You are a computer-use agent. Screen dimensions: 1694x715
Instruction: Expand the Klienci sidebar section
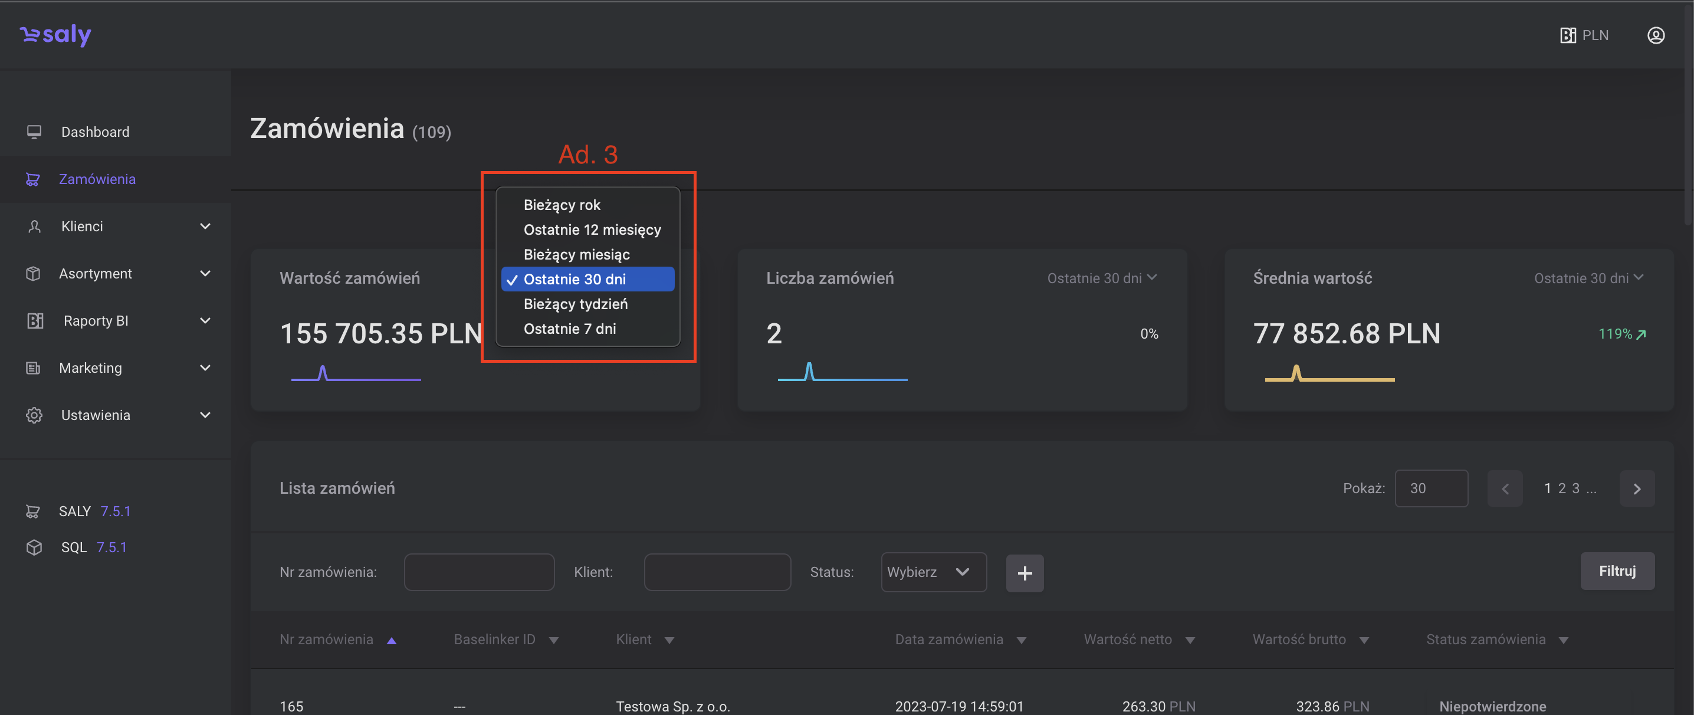[205, 227]
